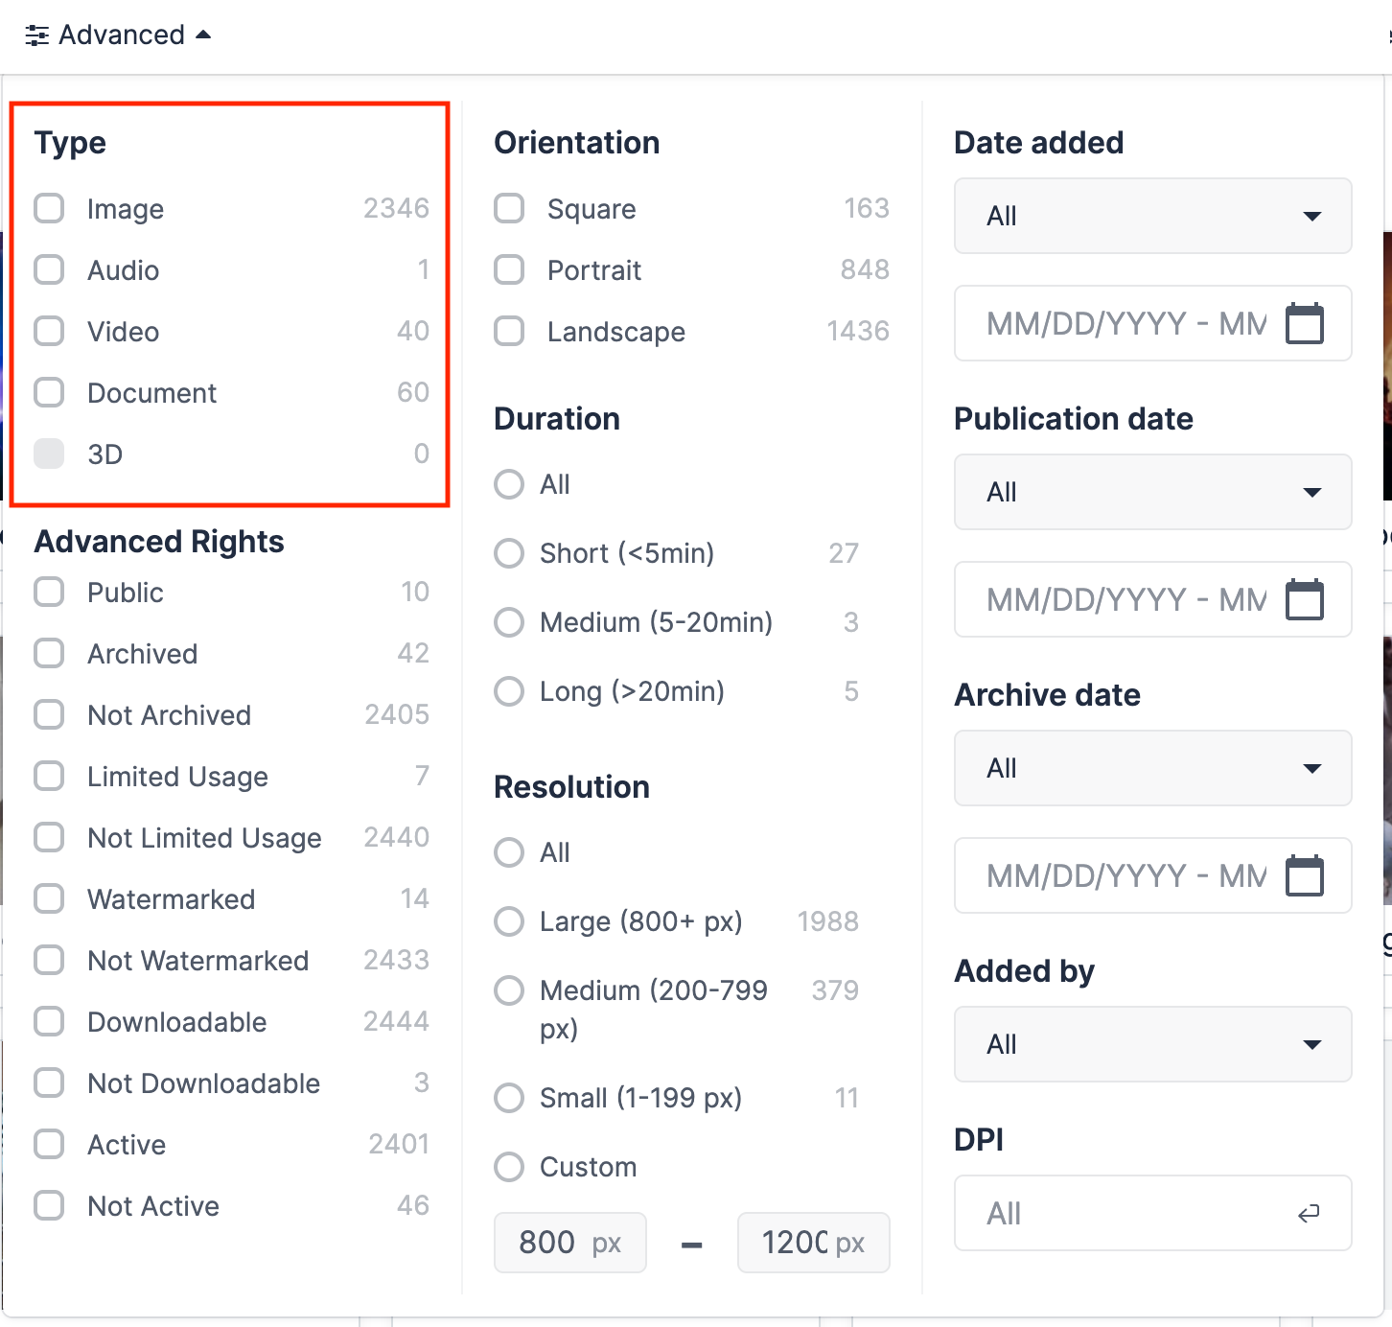Click the Advanced sliders icon
Image resolution: width=1392 pixels, height=1327 pixels.
point(36,35)
